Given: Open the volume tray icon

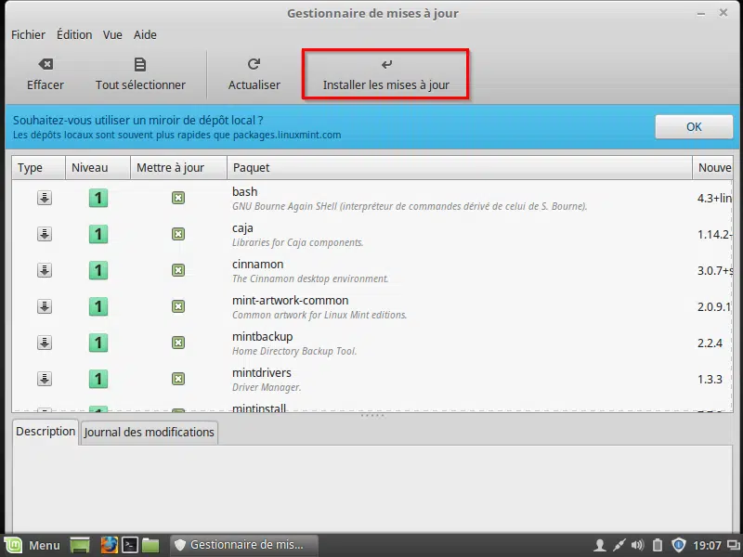Looking at the screenshot, I should 638,546.
